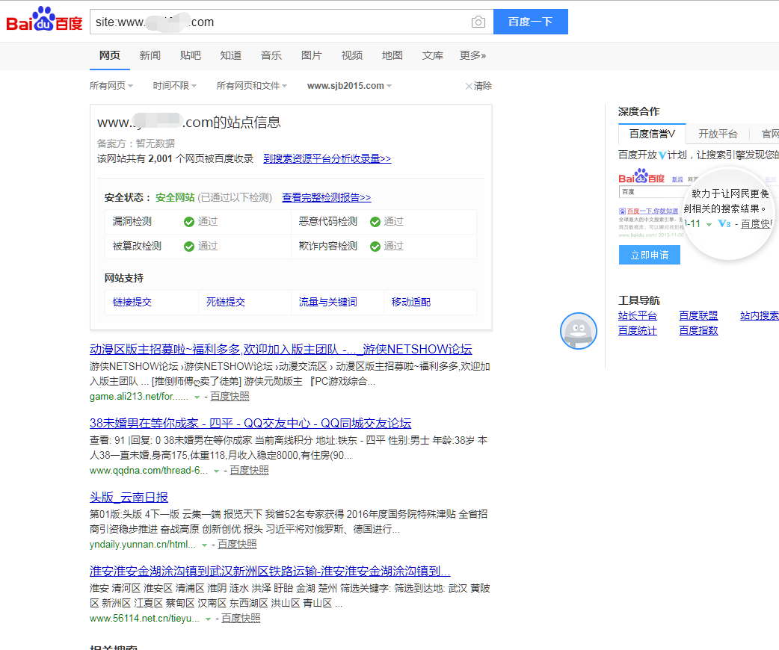Expand the 所有网页 filter dropdown
This screenshot has height=650, width=779.
[111, 86]
